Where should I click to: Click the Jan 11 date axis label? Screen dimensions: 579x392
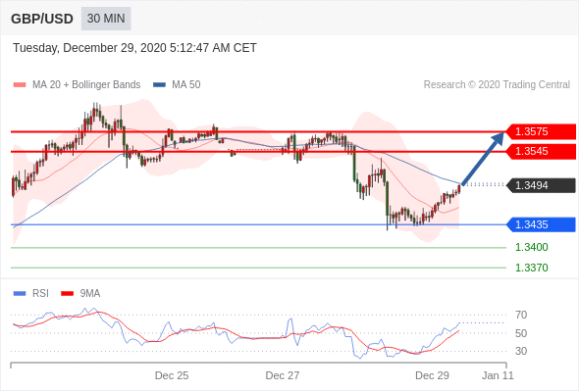498,375
